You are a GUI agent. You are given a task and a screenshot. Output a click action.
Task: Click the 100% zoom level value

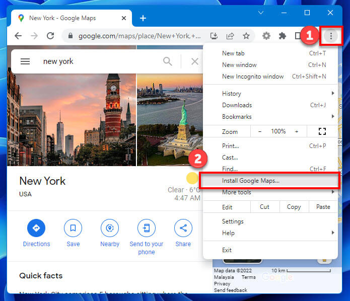tap(278, 131)
